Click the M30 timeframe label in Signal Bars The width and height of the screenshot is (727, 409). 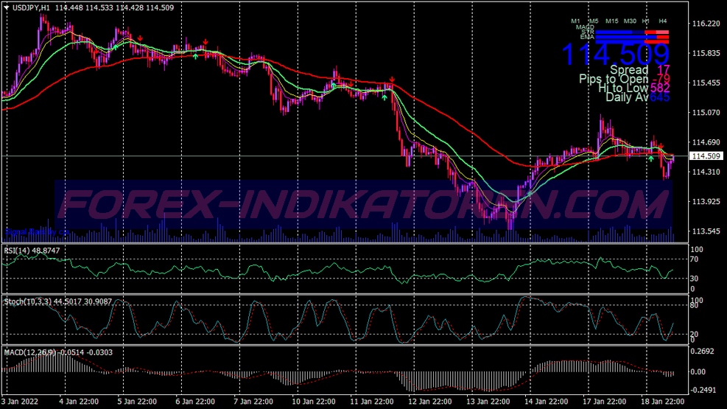(x=630, y=21)
